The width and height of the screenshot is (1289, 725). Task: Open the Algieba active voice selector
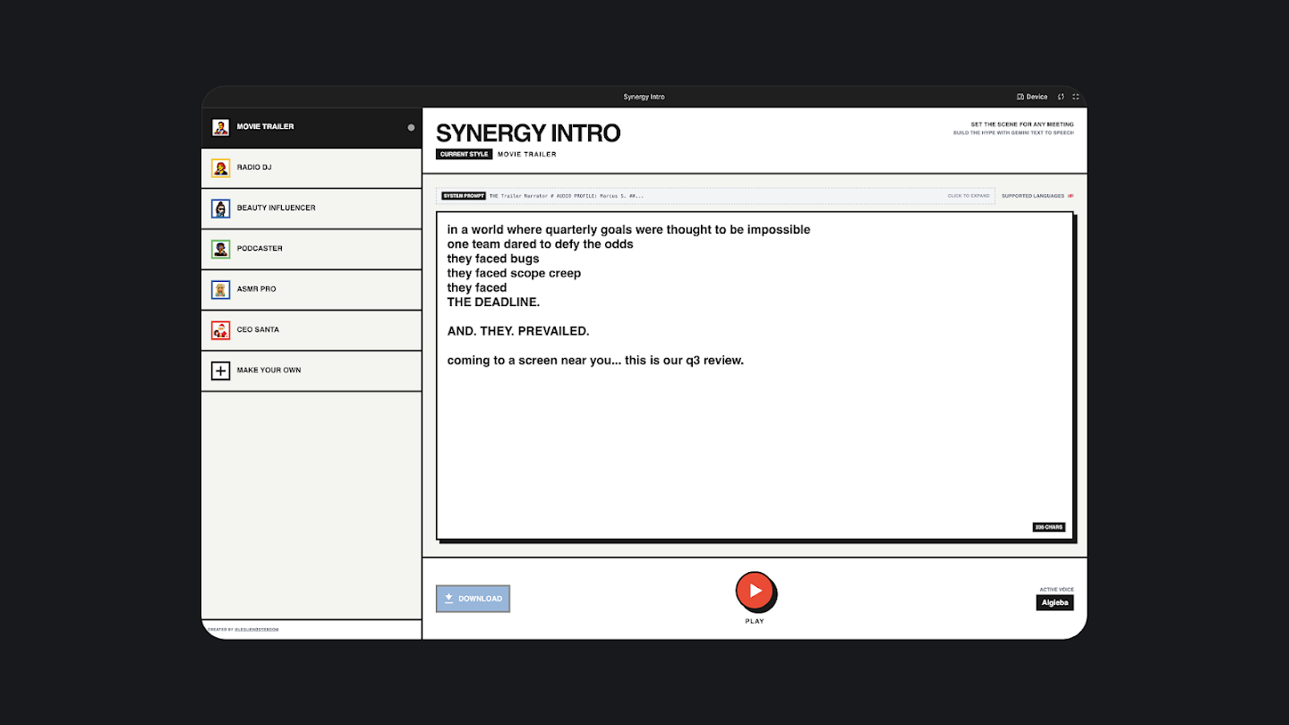coord(1054,602)
